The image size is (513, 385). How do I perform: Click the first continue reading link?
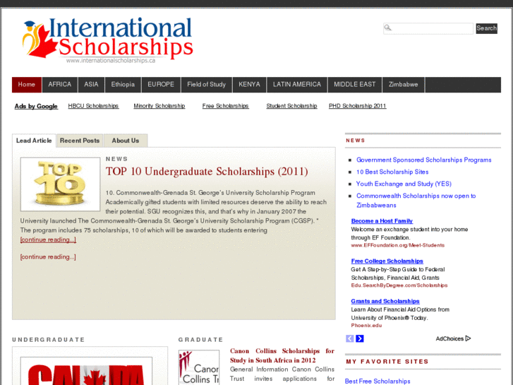48,240
